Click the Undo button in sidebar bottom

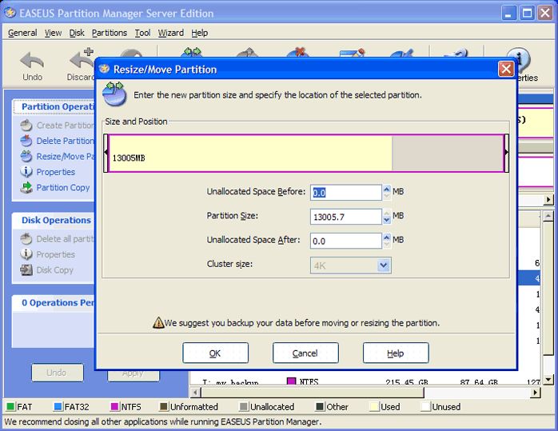58,373
